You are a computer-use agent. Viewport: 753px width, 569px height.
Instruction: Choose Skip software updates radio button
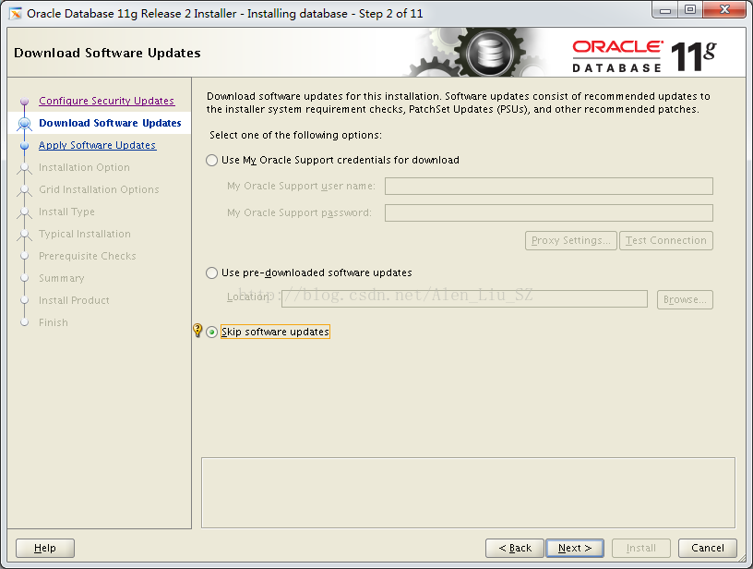[212, 333]
